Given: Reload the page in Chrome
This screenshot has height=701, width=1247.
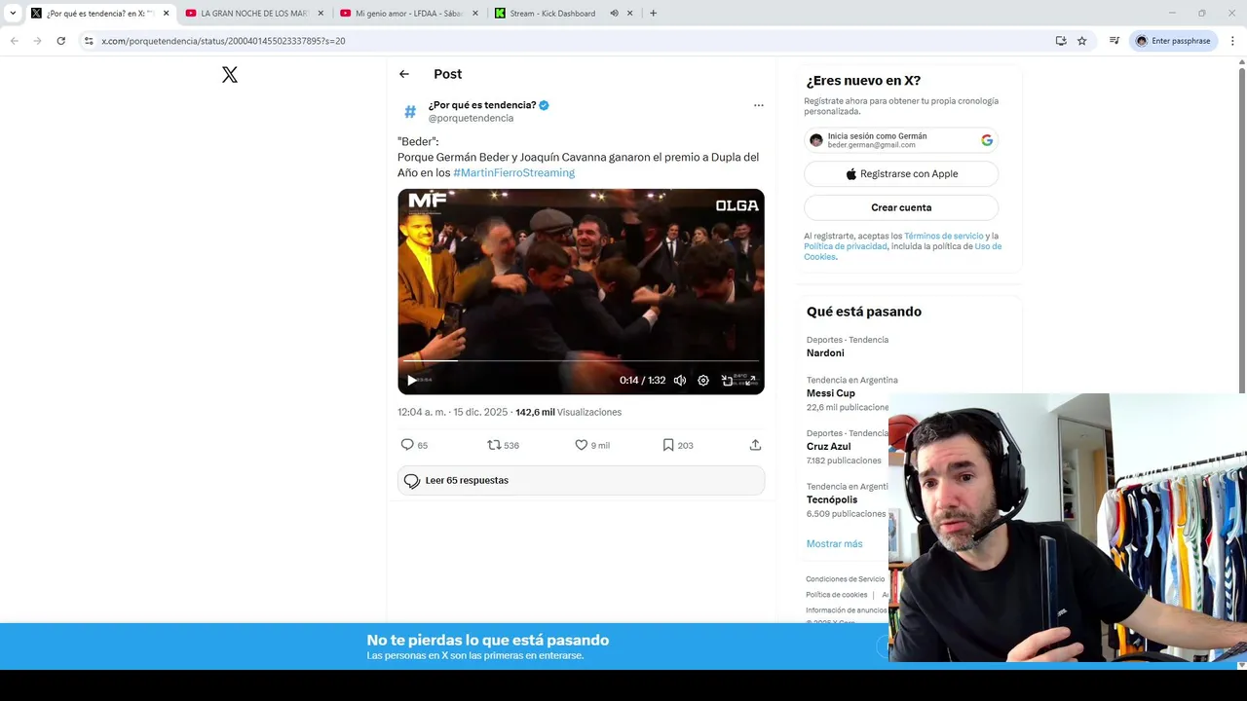Looking at the screenshot, I should (60, 41).
